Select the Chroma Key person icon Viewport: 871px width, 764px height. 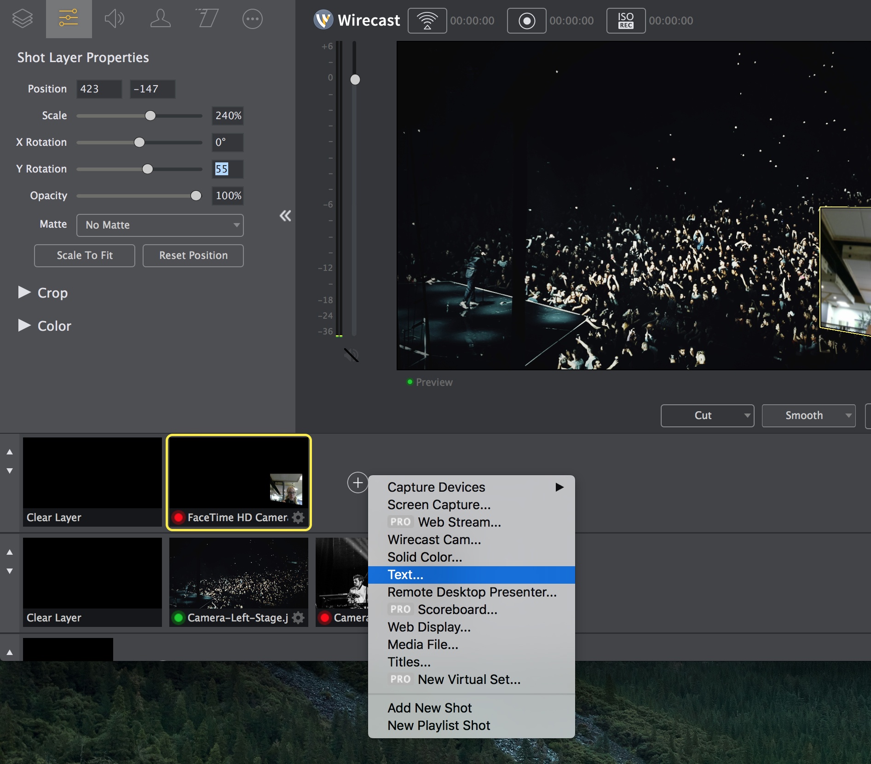[x=160, y=18]
